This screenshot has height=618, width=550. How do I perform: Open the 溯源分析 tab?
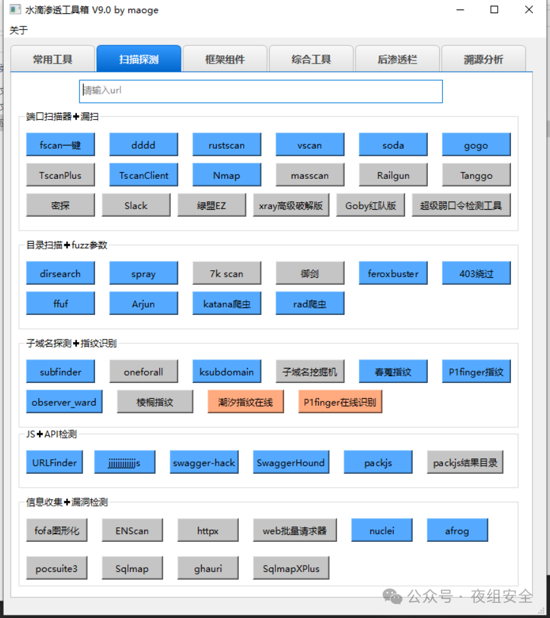click(x=483, y=59)
